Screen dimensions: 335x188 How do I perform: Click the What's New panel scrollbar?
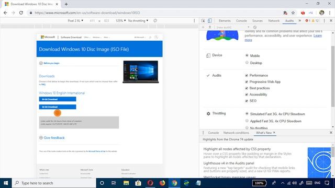[x=333, y=151]
